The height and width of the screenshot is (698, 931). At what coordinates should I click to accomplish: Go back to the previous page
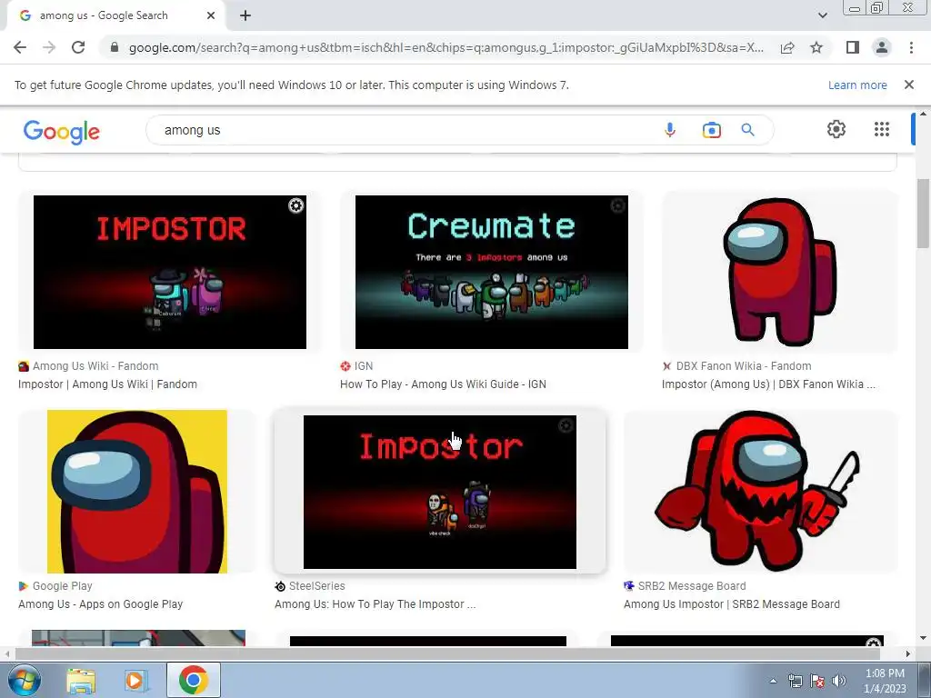click(x=20, y=47)
